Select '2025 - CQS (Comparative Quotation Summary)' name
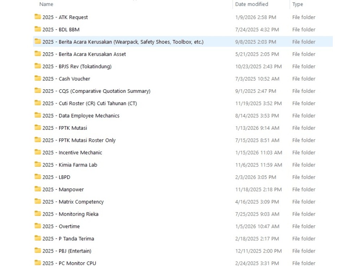The width and height of the screenshot is (361, 271). [96, 91]
